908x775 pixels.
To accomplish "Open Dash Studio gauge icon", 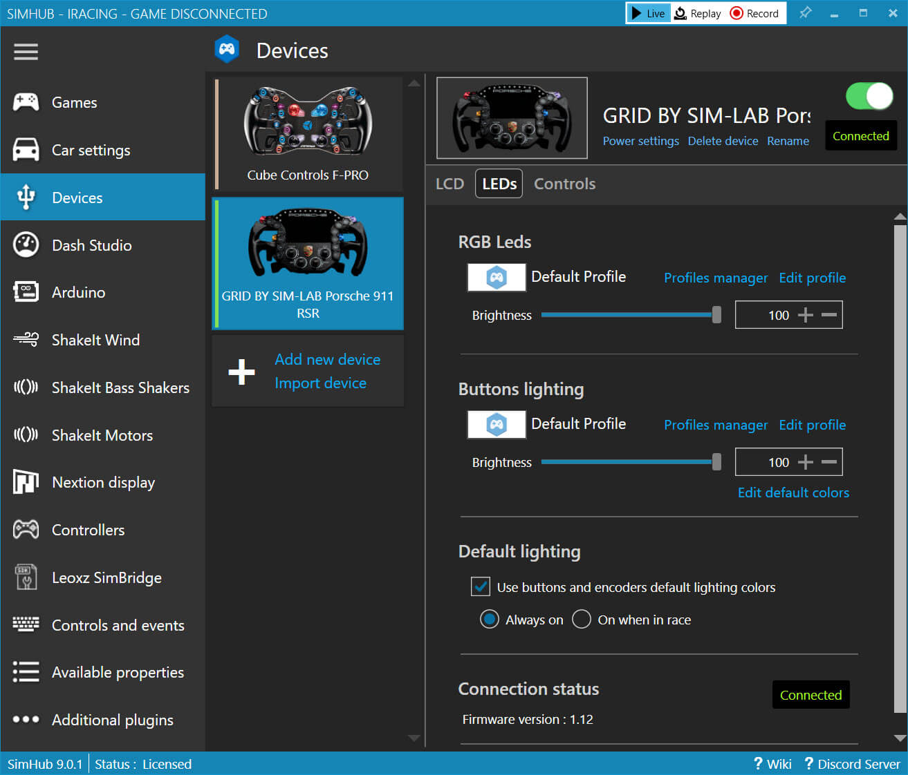I will [x=26, y=245].
